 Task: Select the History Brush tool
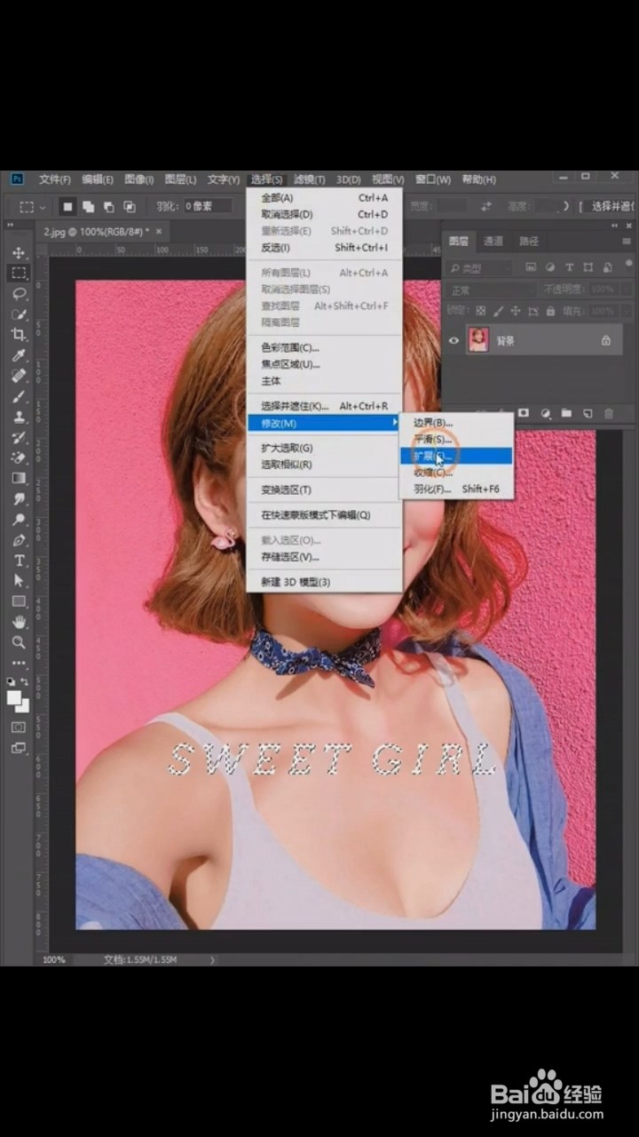(x=19, y=437)
